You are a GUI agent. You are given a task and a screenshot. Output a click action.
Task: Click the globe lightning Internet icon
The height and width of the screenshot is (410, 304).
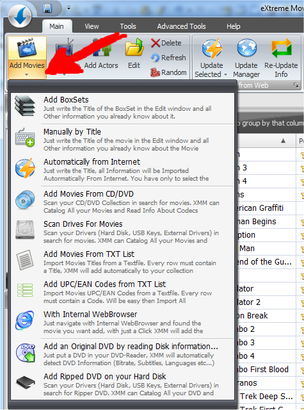point(25,168)
